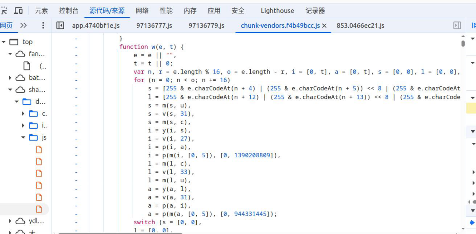Select the 网页 navigator tab
476x234 pixels.
(x=7, y=25)
